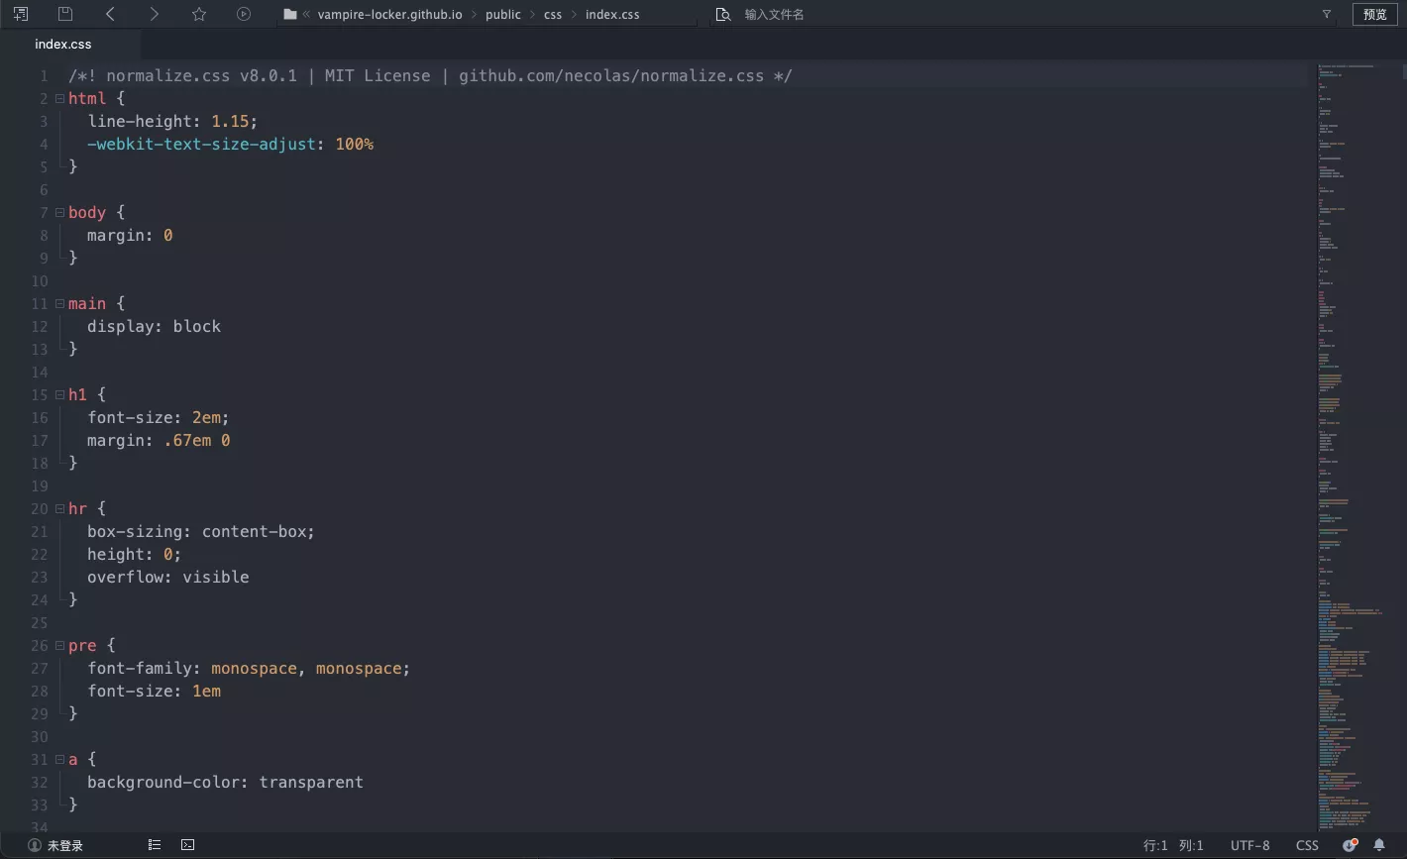Click the line number 20 in the gutter
Viewport: 1407px width, 859px height.
click(x=40, y=508)
